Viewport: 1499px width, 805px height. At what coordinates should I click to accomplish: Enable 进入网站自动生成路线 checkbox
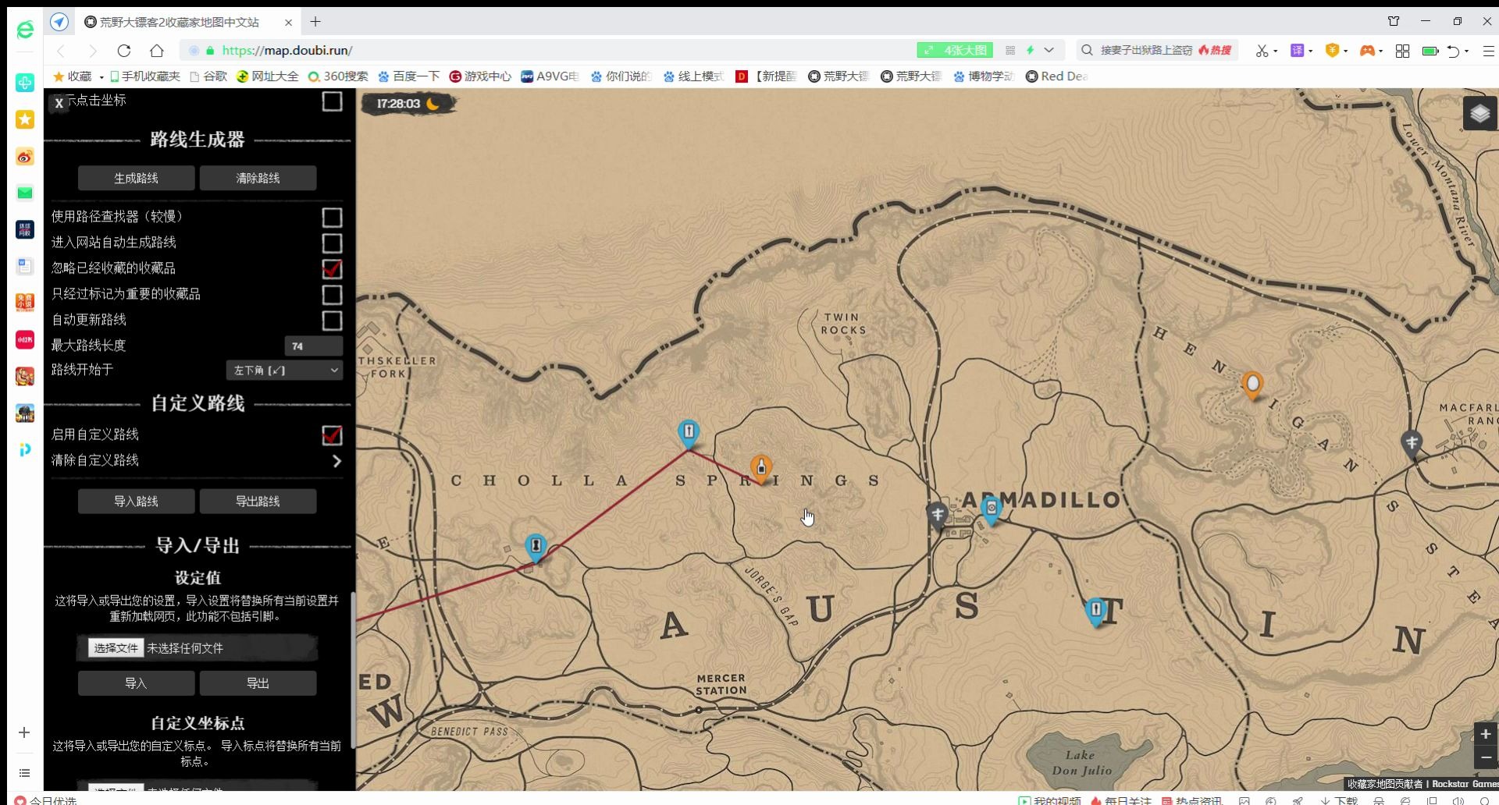click(332, 243)
